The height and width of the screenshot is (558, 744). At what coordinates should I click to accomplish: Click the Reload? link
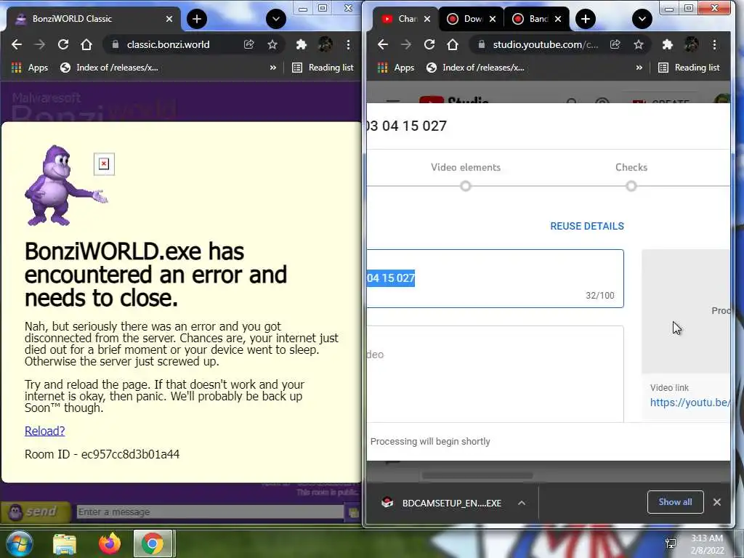[44, 431]
